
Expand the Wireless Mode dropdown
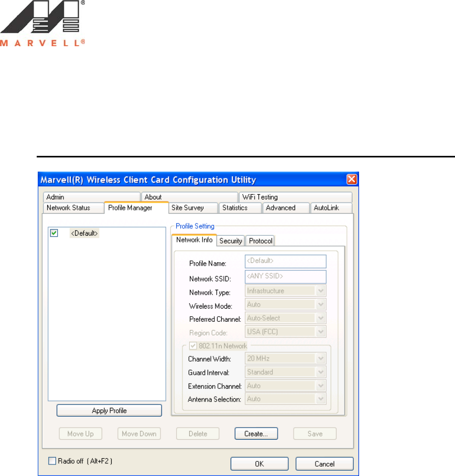click(286, 304)
